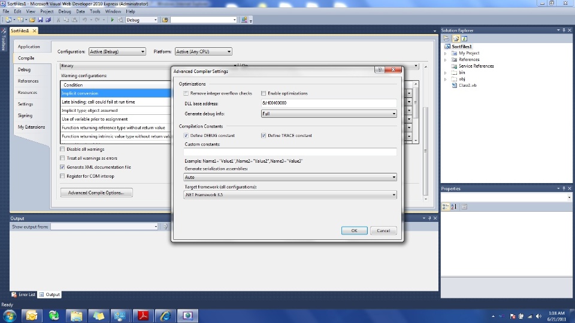
Task: Click Categorized icon in Properties panel
Action: click(x=445, y=207)
